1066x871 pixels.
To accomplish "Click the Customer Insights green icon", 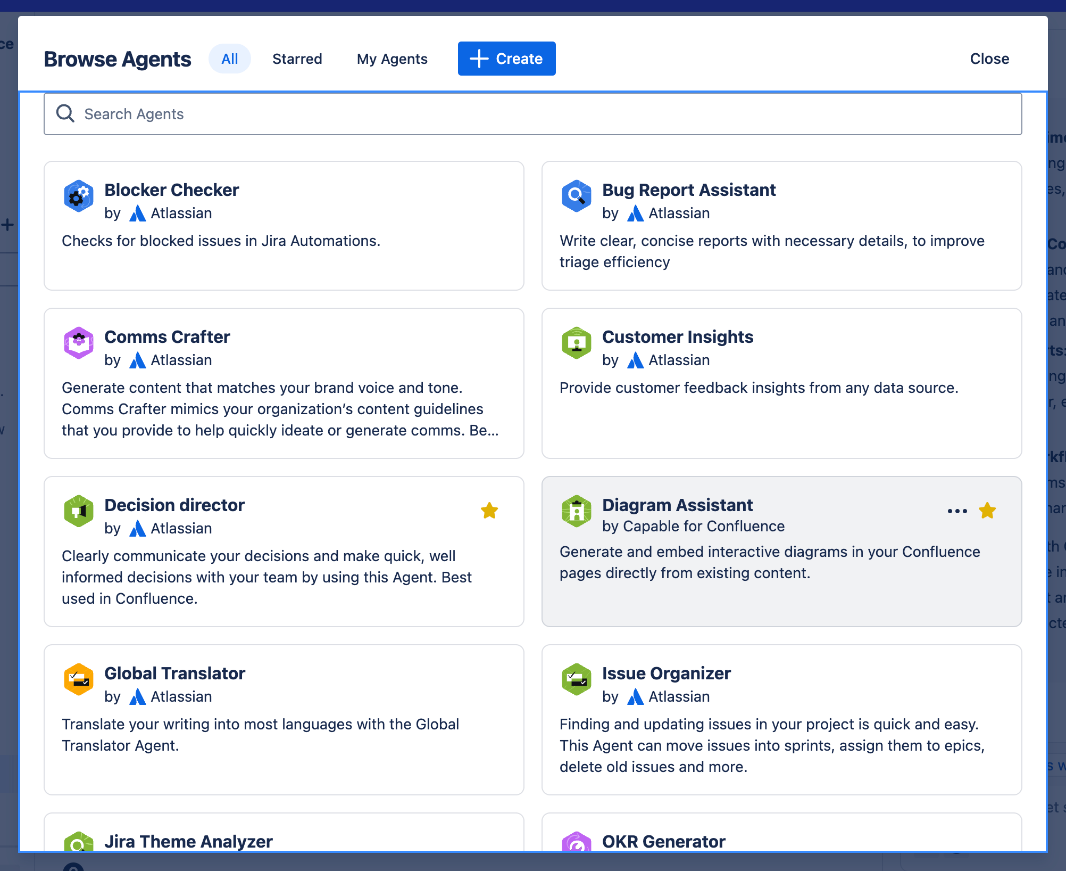I will (x=577, y=343).
